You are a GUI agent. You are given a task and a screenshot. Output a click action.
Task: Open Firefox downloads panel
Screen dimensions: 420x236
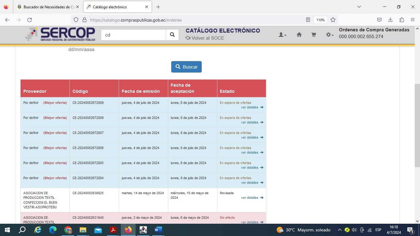390,20
